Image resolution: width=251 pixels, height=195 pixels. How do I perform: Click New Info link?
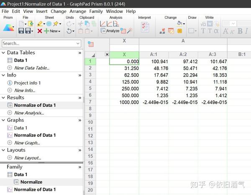click(x=25, y=90)
